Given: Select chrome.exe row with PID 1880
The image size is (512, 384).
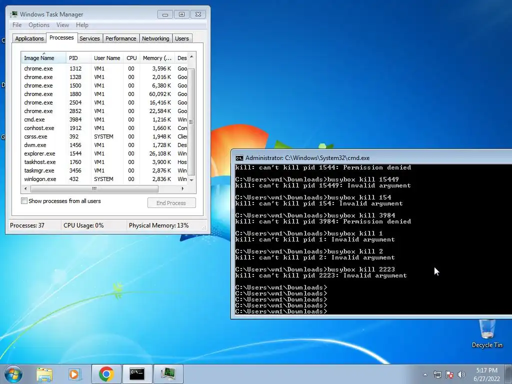Looking at the screenshot, I should [104, 94].
